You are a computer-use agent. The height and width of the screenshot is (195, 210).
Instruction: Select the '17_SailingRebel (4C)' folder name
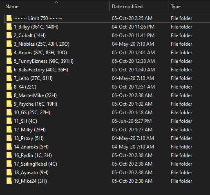(36, 164)
